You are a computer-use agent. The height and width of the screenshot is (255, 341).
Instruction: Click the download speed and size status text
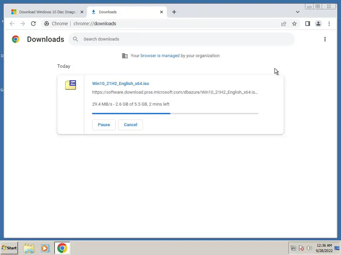click(x=131, y=104)
